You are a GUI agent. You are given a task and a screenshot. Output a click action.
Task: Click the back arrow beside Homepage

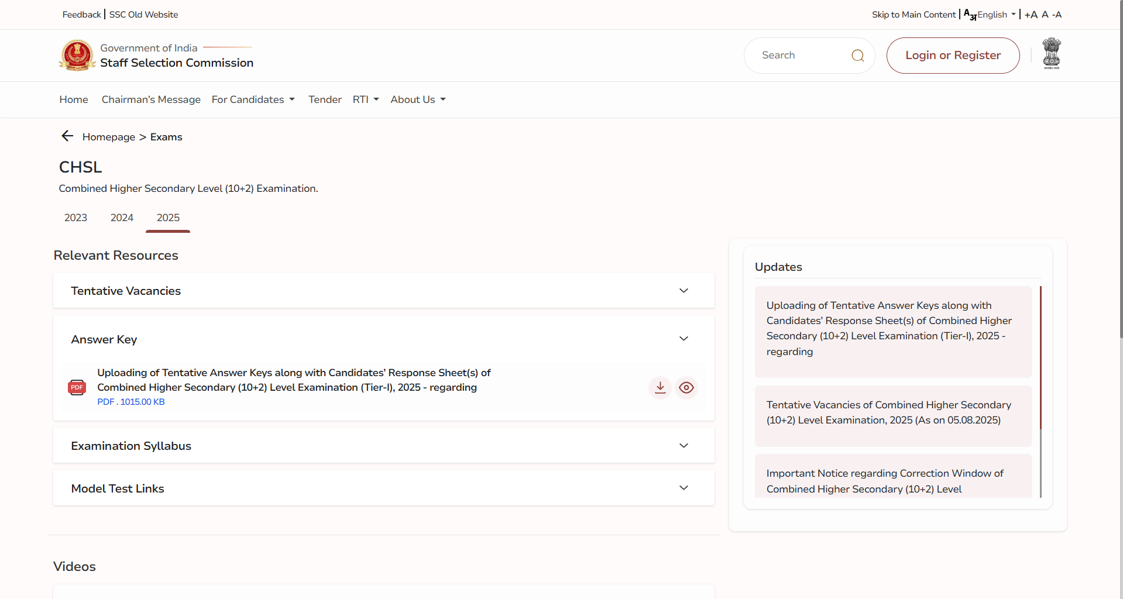tap(67, 136)
